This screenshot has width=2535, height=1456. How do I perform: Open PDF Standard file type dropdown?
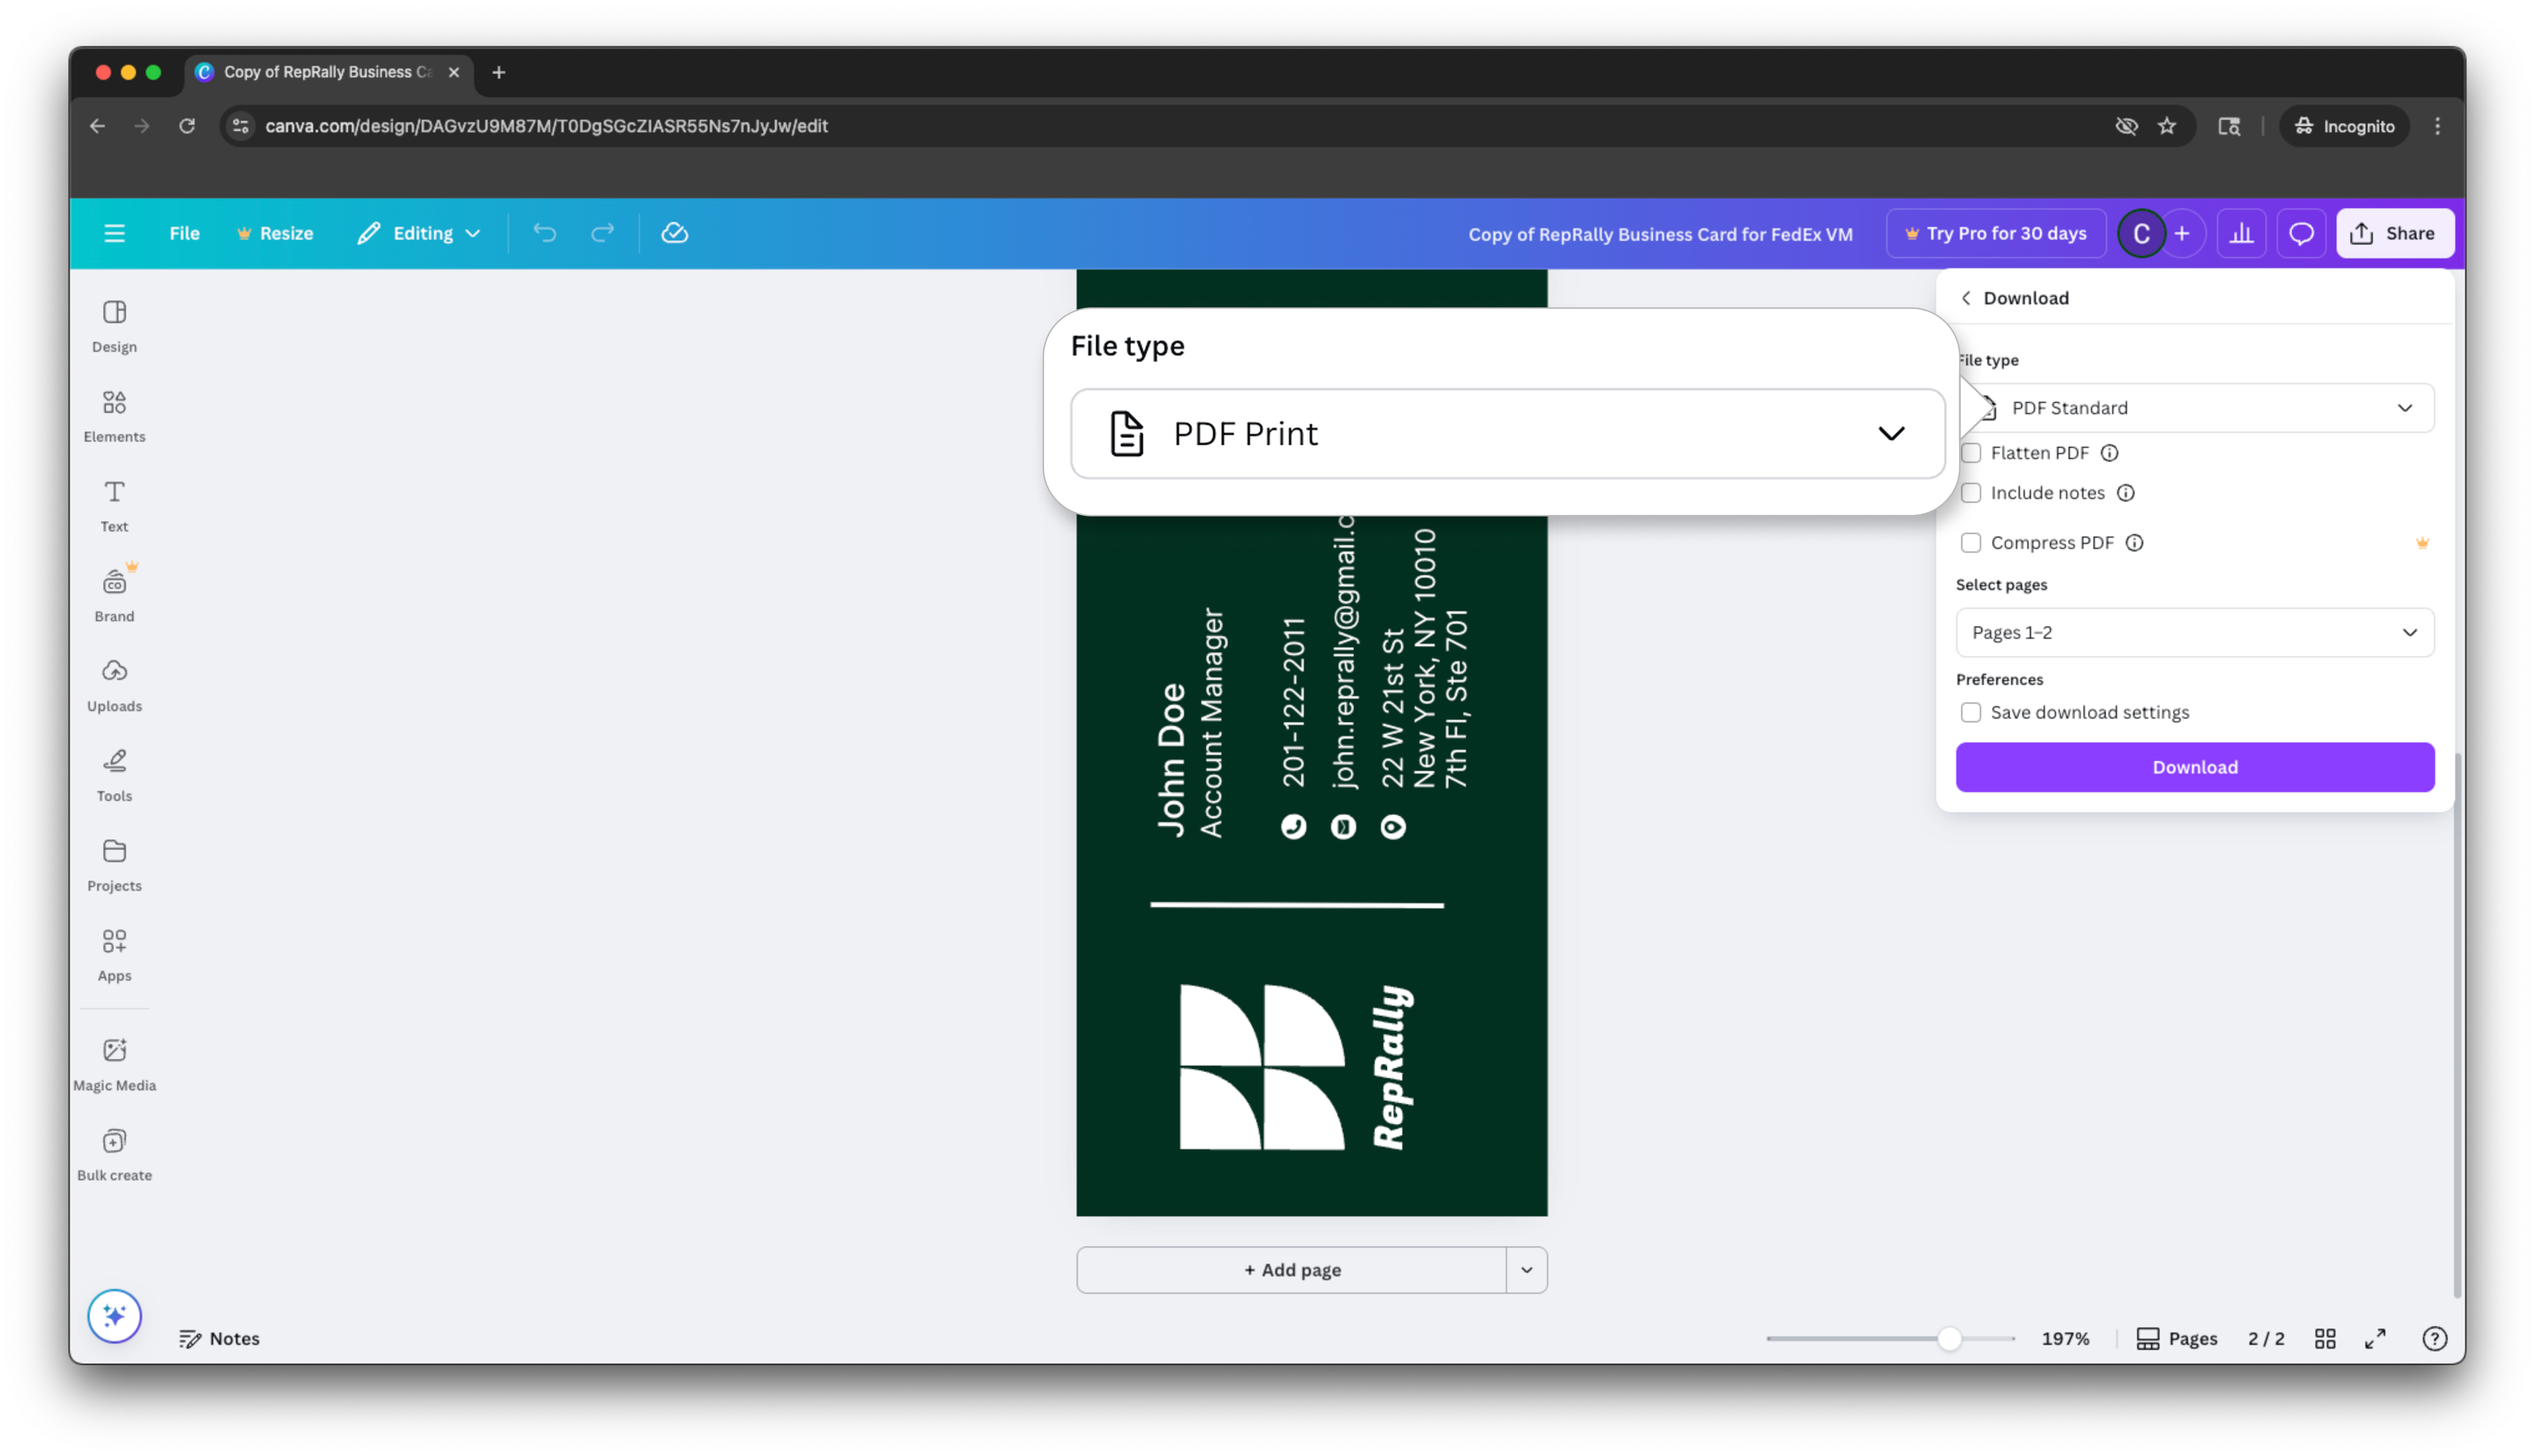[x=2195, y=408]
